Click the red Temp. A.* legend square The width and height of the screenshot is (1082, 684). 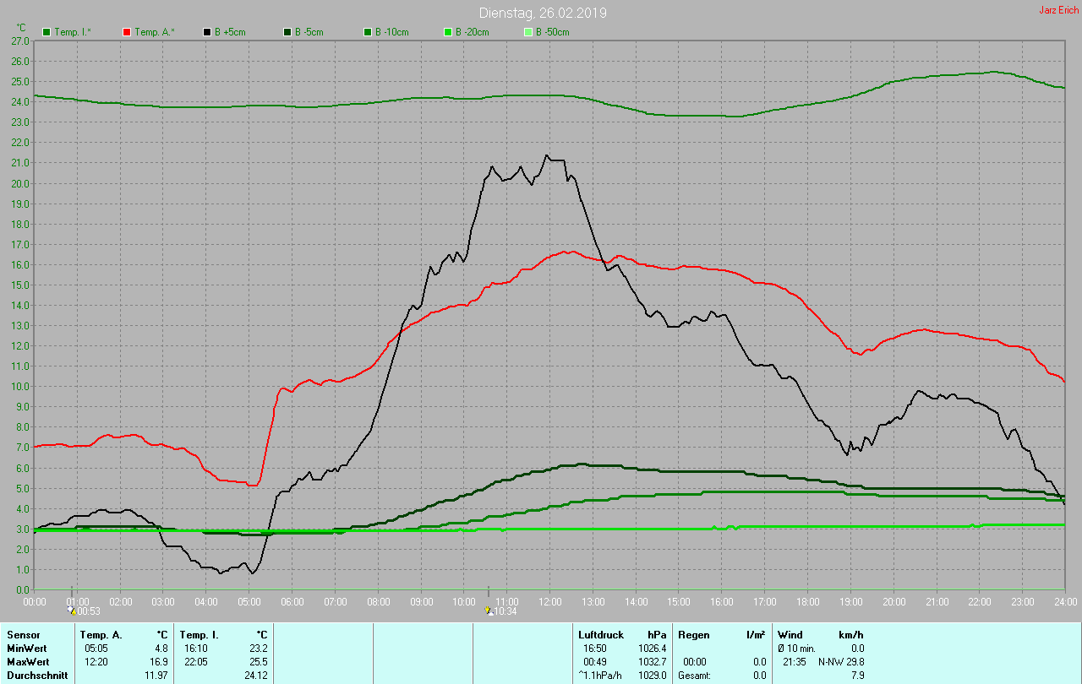click(127, 32)
